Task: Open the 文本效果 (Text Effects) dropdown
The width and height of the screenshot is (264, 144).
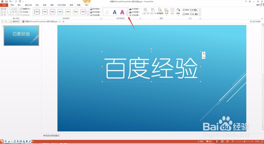Action: pyautogui.click(x=135, y=15)
